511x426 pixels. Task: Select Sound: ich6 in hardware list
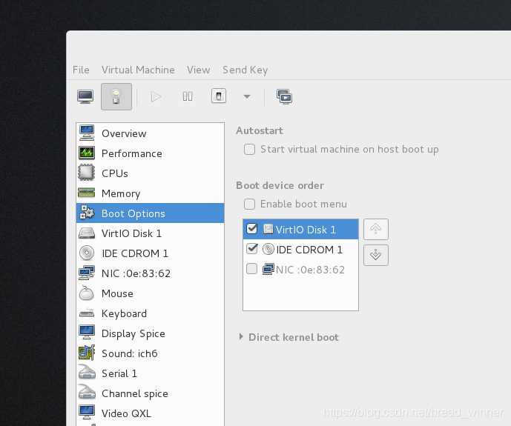pyautogui.click(x=151, y=353)
